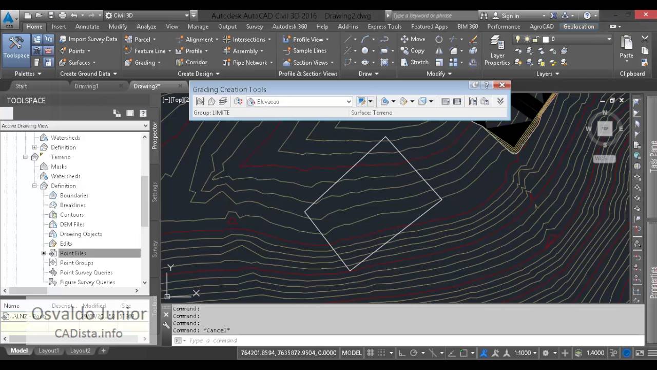Click the Paste clipboard button
657x370 pixels.
[626, 47]
